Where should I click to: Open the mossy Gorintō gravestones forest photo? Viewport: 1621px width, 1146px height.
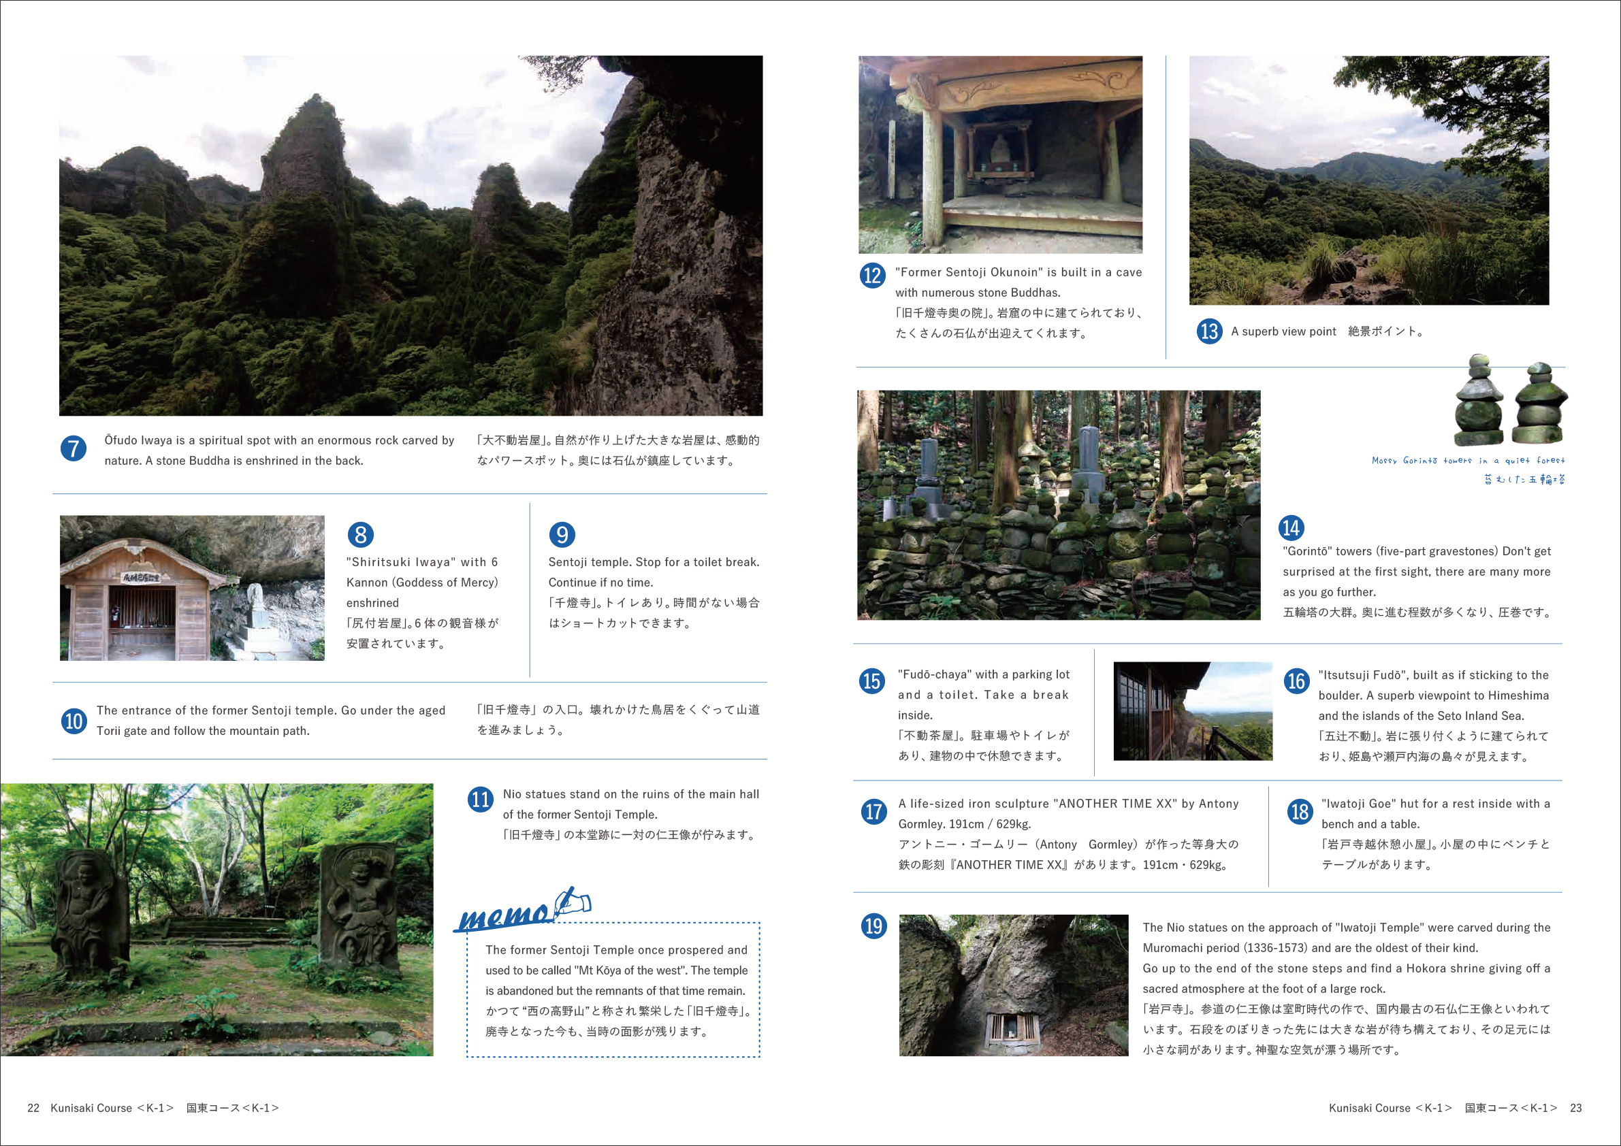coord(1058,505)
